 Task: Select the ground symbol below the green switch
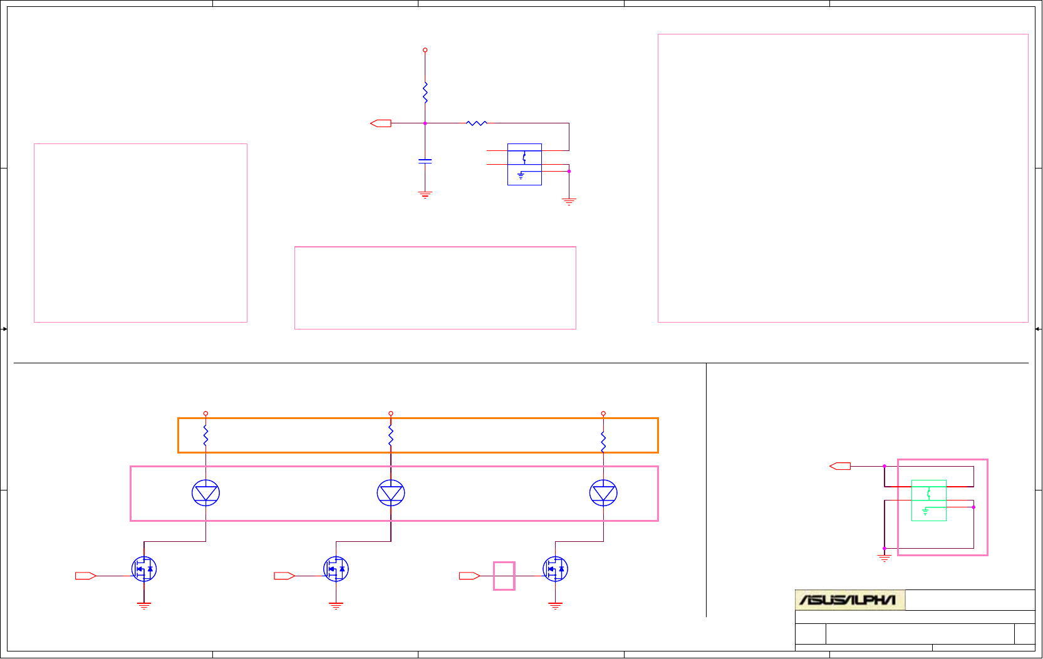(885, 558)
